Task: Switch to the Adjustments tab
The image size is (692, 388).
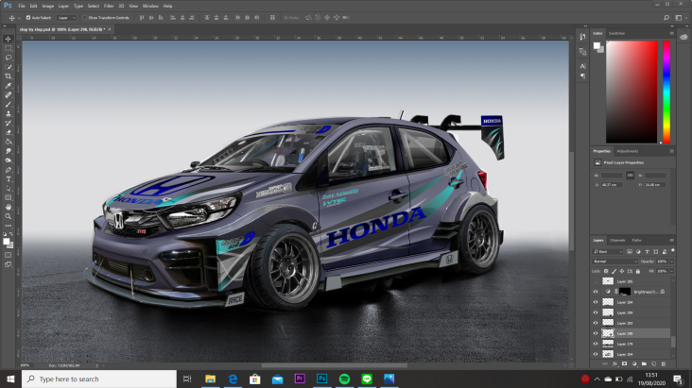Action: [627, 151]
